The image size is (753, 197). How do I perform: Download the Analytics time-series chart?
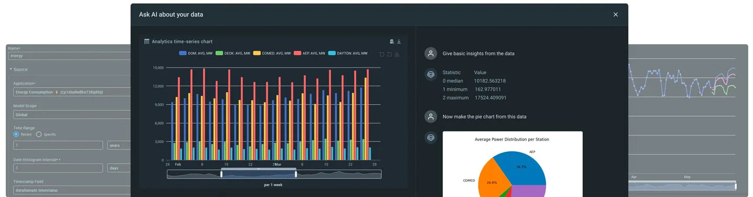pyautogui.click(x=399, y=41)
